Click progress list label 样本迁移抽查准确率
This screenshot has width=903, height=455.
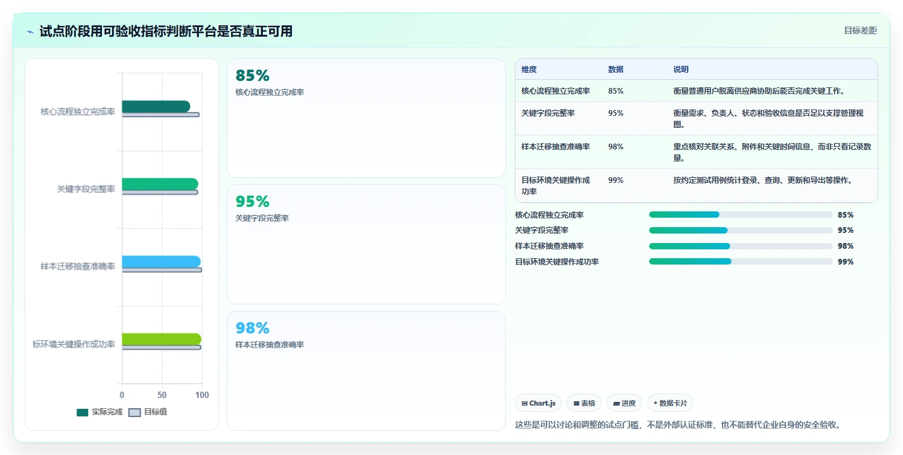point(550,246)
